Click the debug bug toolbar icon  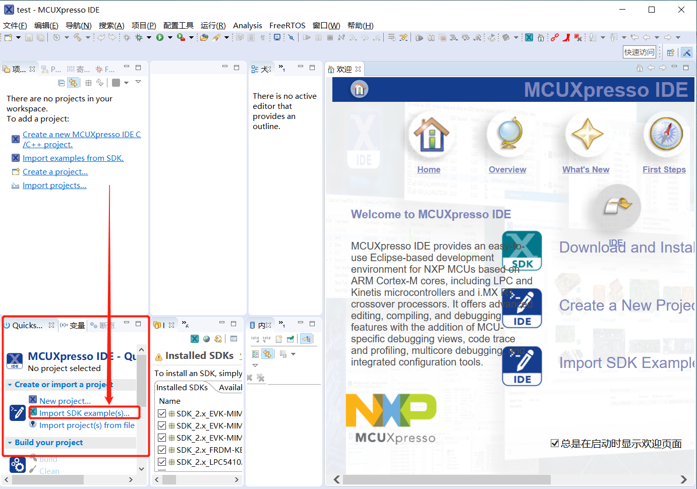(x=139, y=37)
